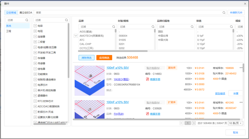Click filter panel horizontal scrollbar

113,51
